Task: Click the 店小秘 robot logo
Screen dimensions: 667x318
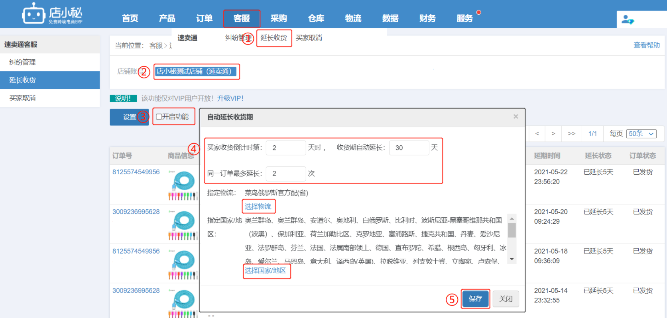Action: click(33, 14)
